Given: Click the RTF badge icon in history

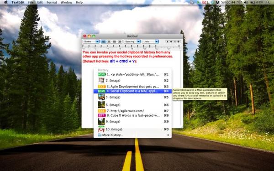Looking at the screenshot, I should 102,115.
